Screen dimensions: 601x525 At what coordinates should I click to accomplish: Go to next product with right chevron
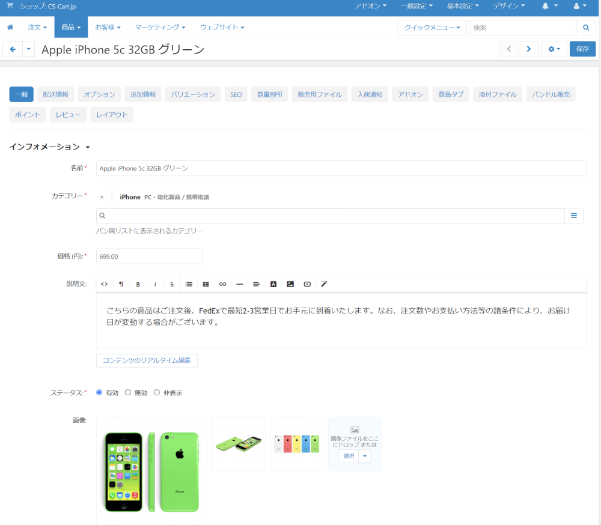[528, 49]
